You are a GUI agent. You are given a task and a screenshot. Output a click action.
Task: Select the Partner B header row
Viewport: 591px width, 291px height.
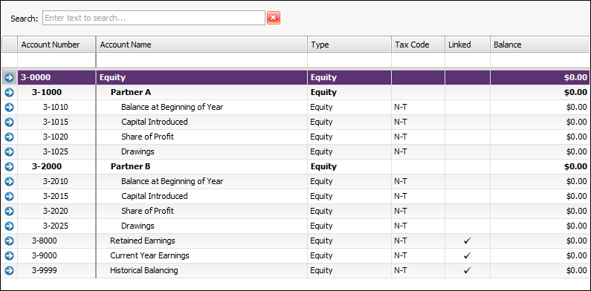[295, 166]
